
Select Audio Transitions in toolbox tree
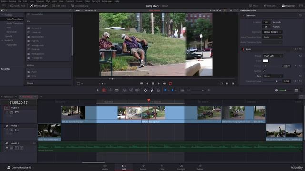click(x=15, y=23)
